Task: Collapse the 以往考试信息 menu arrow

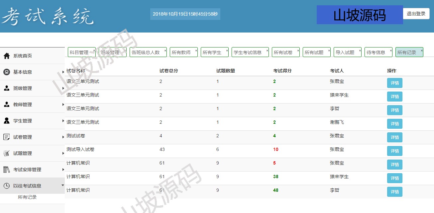Action: [63, 185]
